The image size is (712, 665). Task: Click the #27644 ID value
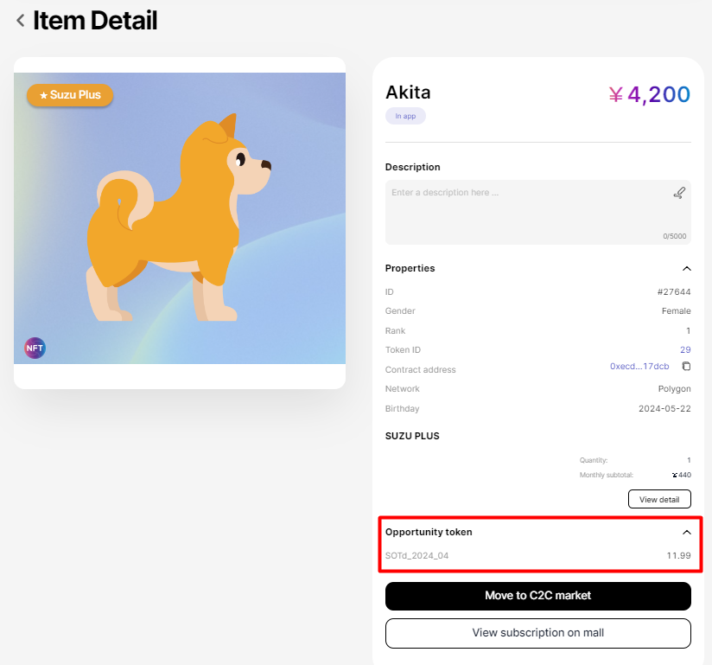[x=674, y=292]
